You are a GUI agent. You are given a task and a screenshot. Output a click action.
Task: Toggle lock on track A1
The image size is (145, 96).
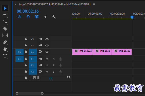click(26, 59)
